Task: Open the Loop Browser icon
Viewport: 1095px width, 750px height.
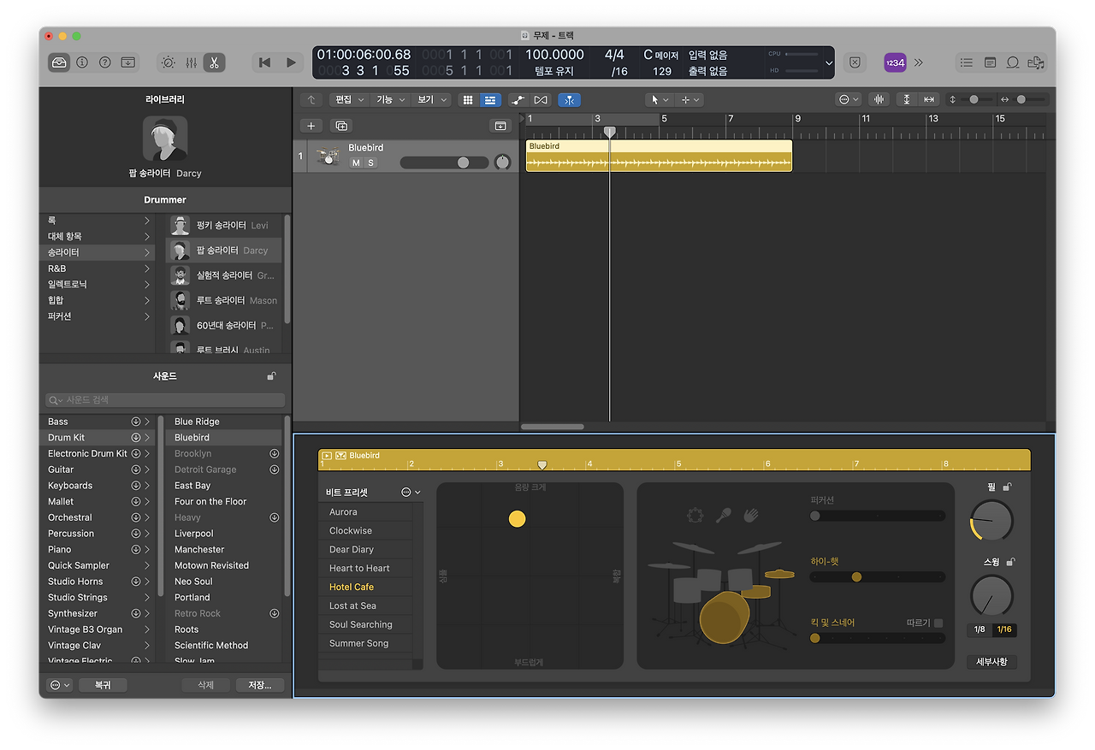Action: click(x=1013, y=62)
